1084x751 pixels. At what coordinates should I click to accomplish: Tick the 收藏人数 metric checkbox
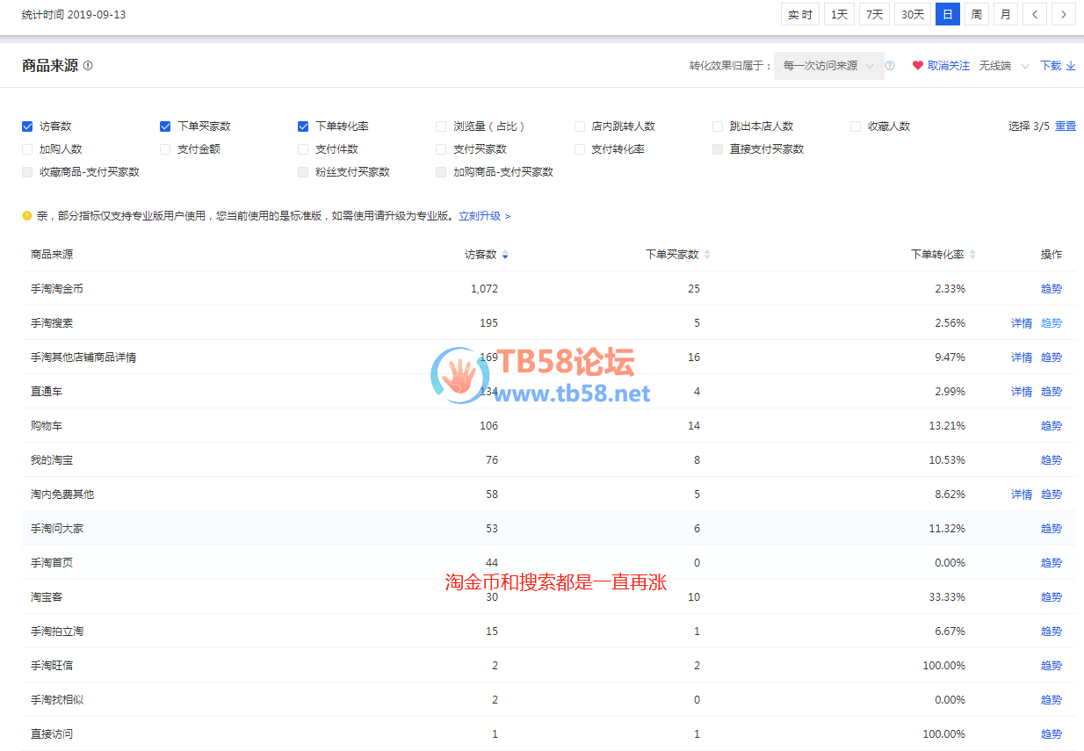click(856, 126)
